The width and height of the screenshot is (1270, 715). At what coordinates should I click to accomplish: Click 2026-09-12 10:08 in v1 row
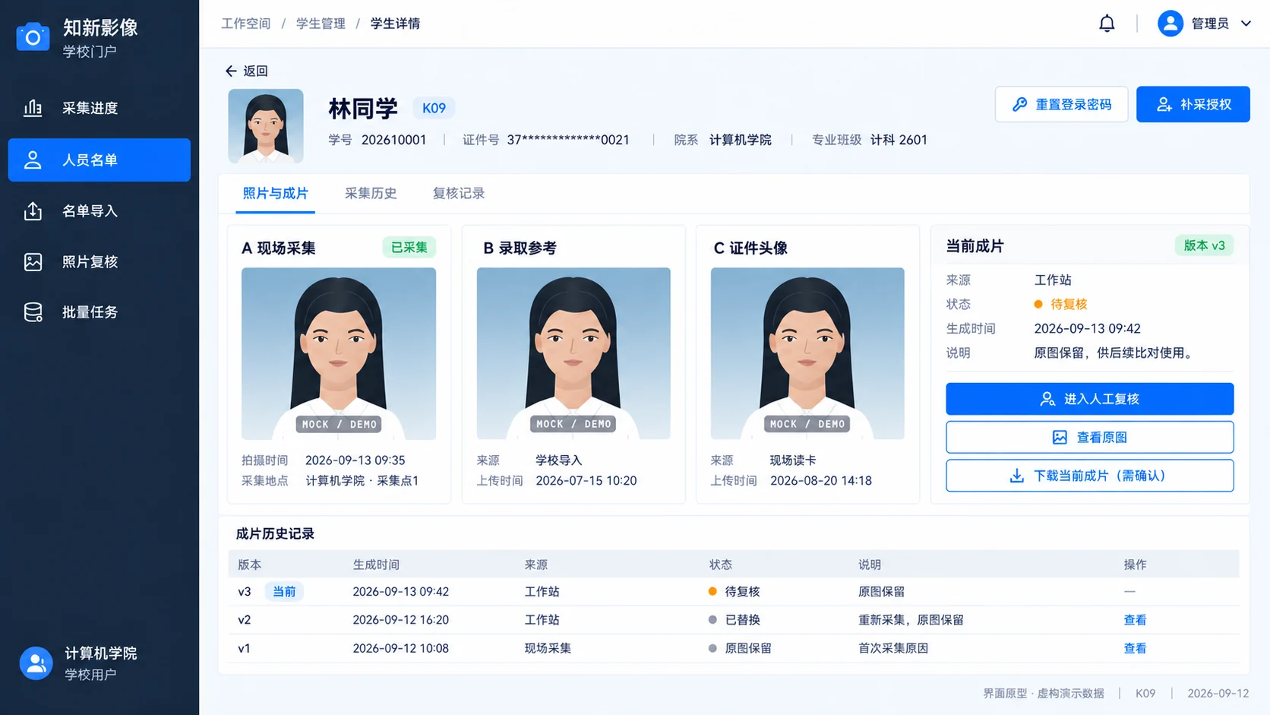pos(400,648)
